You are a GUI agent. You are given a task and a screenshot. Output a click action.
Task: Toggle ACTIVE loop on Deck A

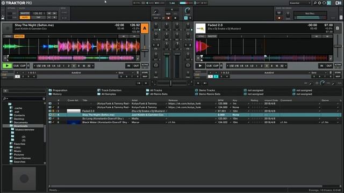click(x=145, y=65)
